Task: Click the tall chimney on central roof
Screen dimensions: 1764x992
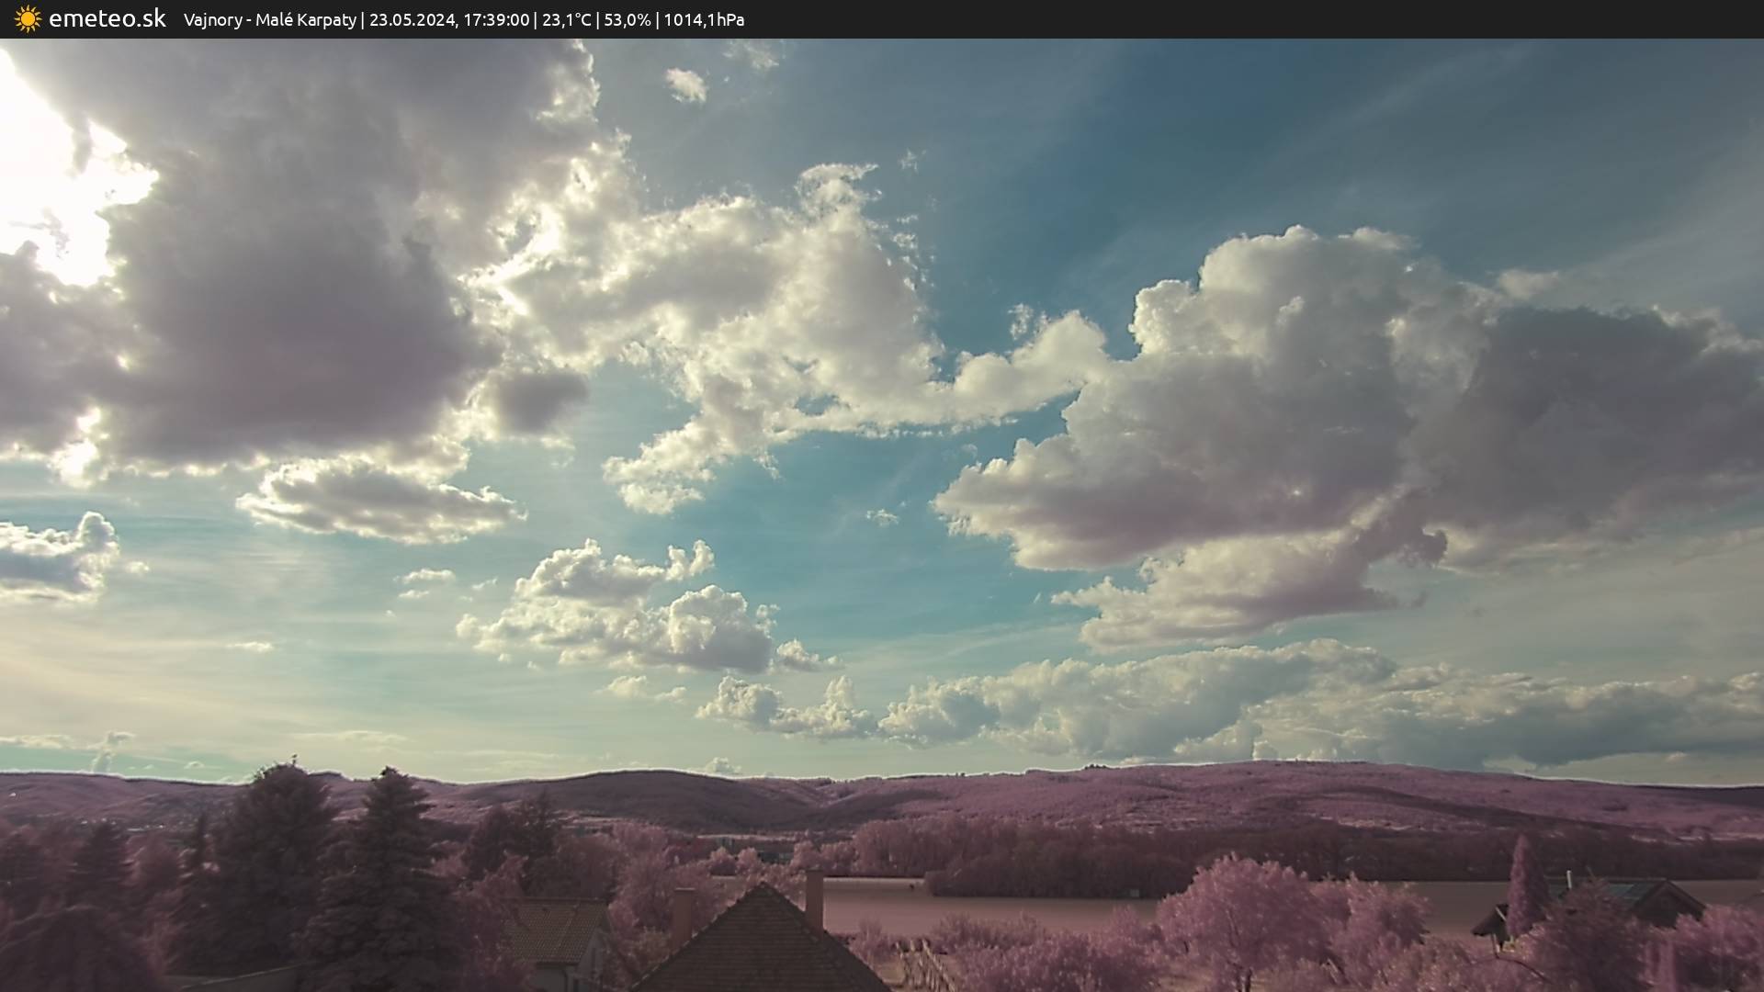Action: 814,898
